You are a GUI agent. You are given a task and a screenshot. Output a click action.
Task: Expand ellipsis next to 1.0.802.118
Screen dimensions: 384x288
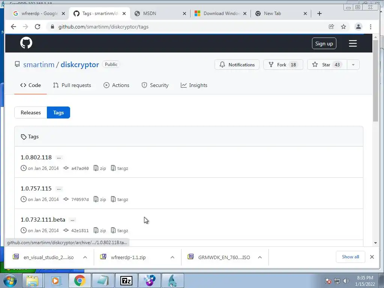point(59,158)
